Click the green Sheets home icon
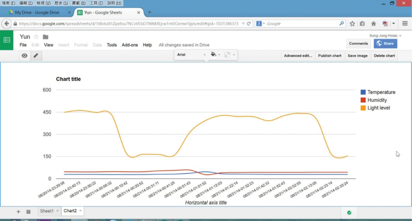Image resolution: width=412 pixels, height=221 pixels. pyautogui.click(x=7, y=40)
